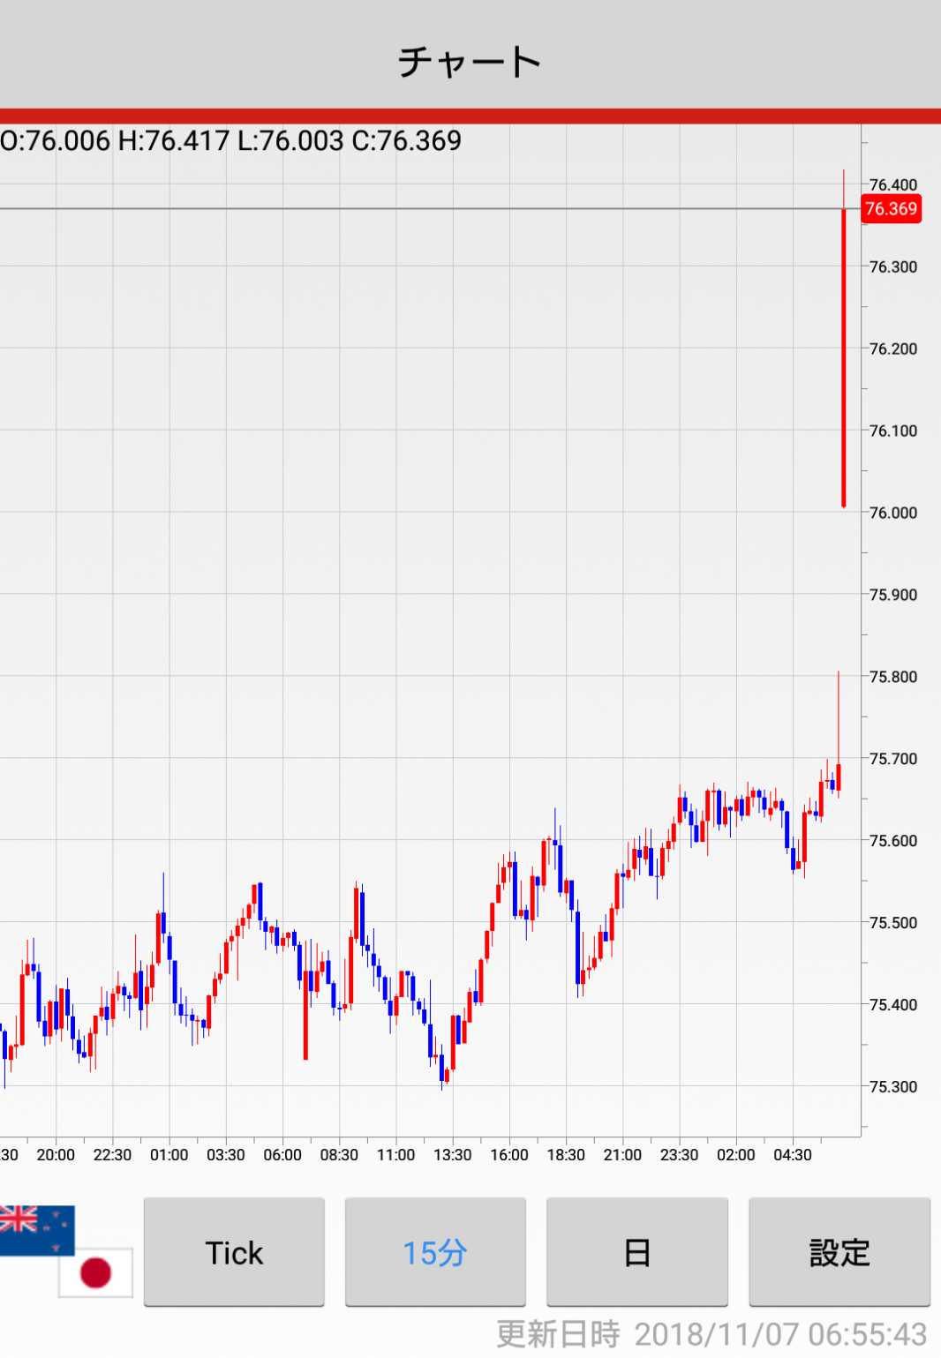This screenshot has width=941, height=1358.
Task: Click the 76.000 price axis label
Action: click(892, 513)
